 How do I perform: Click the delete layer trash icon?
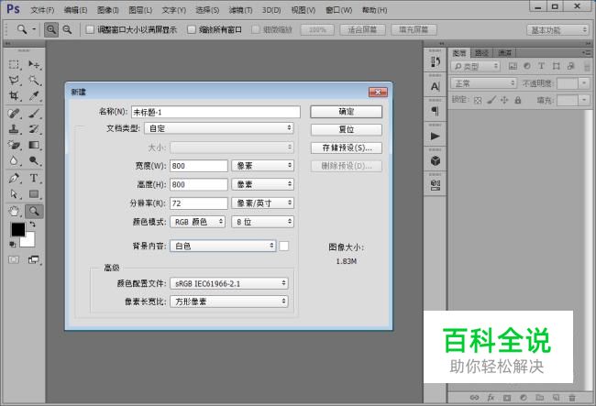tap(572, 398)
